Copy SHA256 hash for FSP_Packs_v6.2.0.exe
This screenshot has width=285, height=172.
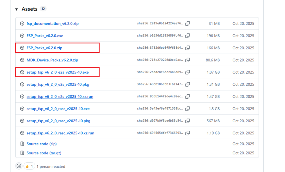coord(188,36)
